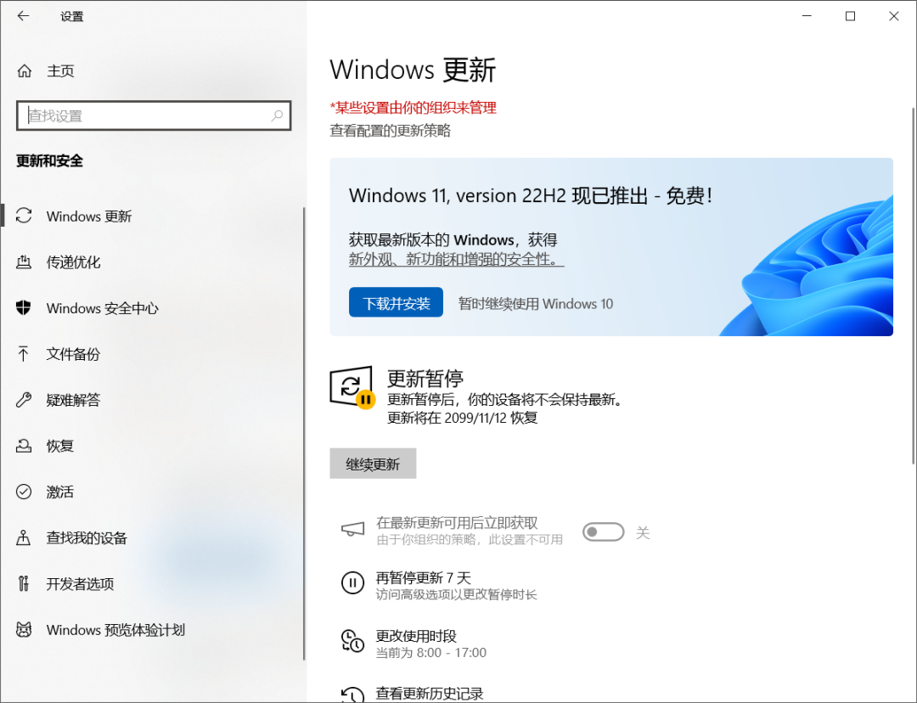
Task: Click the clock icon for 更改使用时段
Action: click(352, 640)
